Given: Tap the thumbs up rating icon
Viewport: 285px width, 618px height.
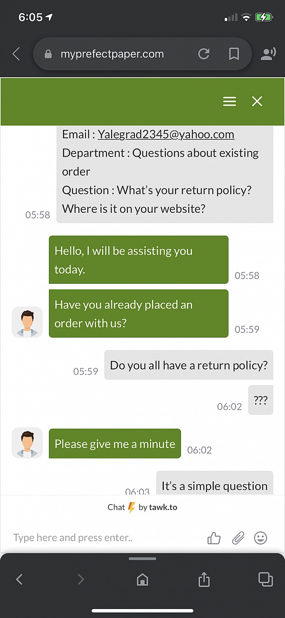Looking at the screenshot, I should [x=214, y=538].
